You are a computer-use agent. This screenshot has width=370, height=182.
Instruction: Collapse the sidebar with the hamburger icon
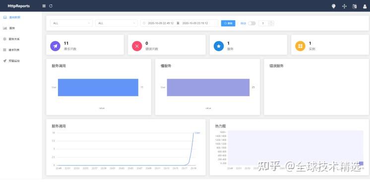pyautogui.click(x=44, y=6)
